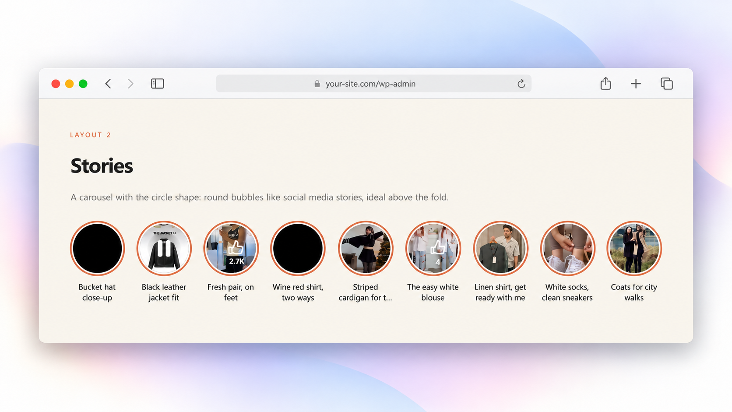This screenshot has width=732, height=412.
Task: Go forward using the browser forward arrow
Action: [130, 84]
